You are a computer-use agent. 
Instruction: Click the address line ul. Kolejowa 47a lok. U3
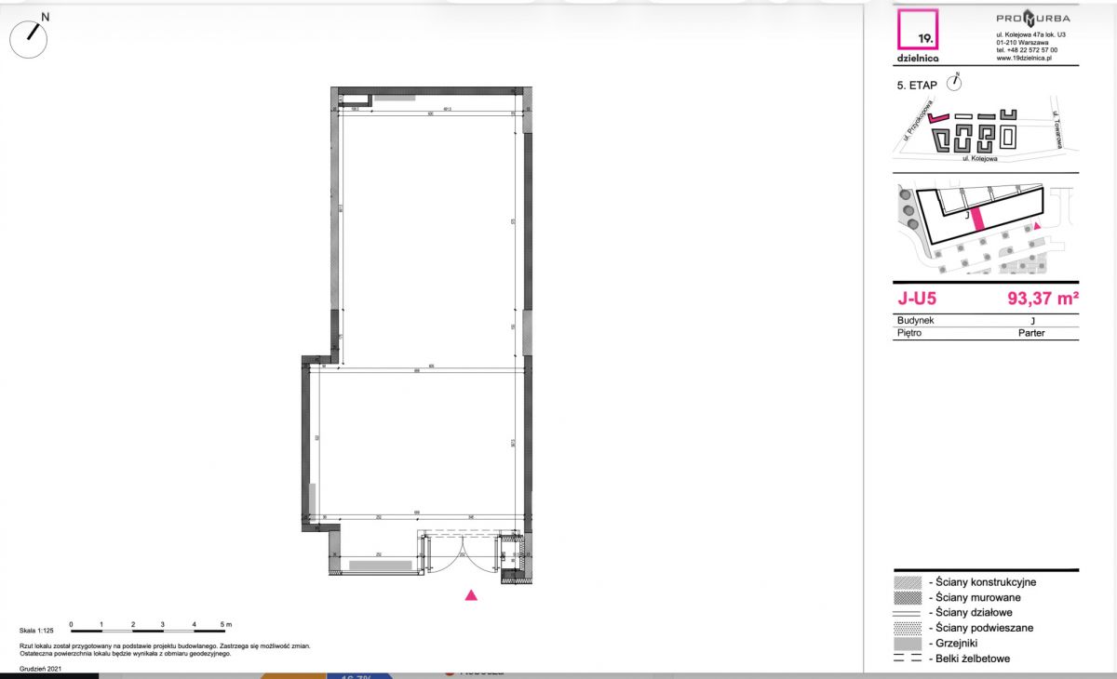[1030, 35]
